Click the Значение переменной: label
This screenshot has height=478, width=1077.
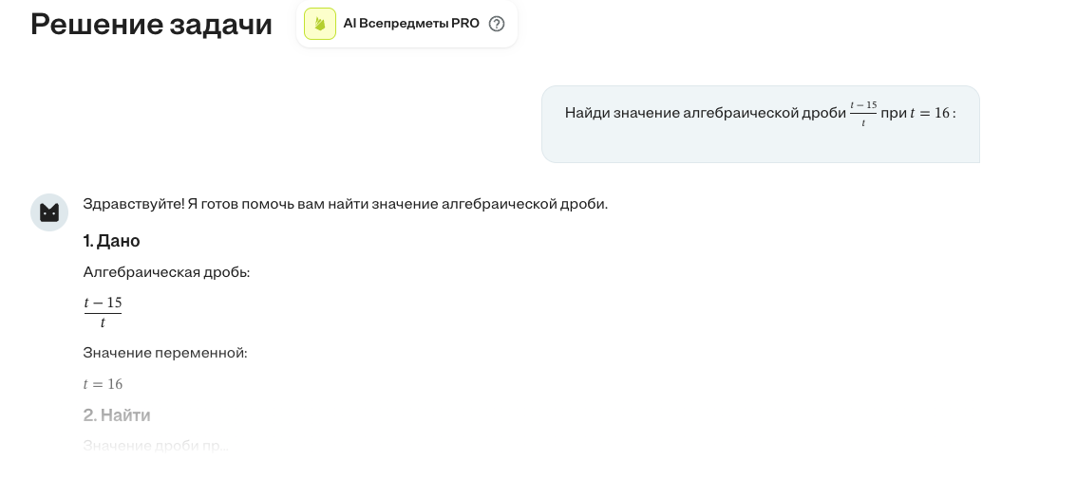165,353
